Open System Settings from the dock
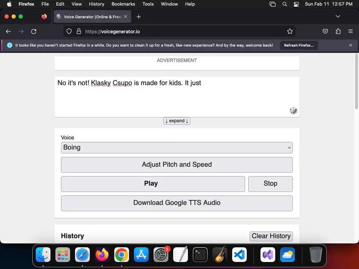The image size is (359, 269). pos(161,255)
